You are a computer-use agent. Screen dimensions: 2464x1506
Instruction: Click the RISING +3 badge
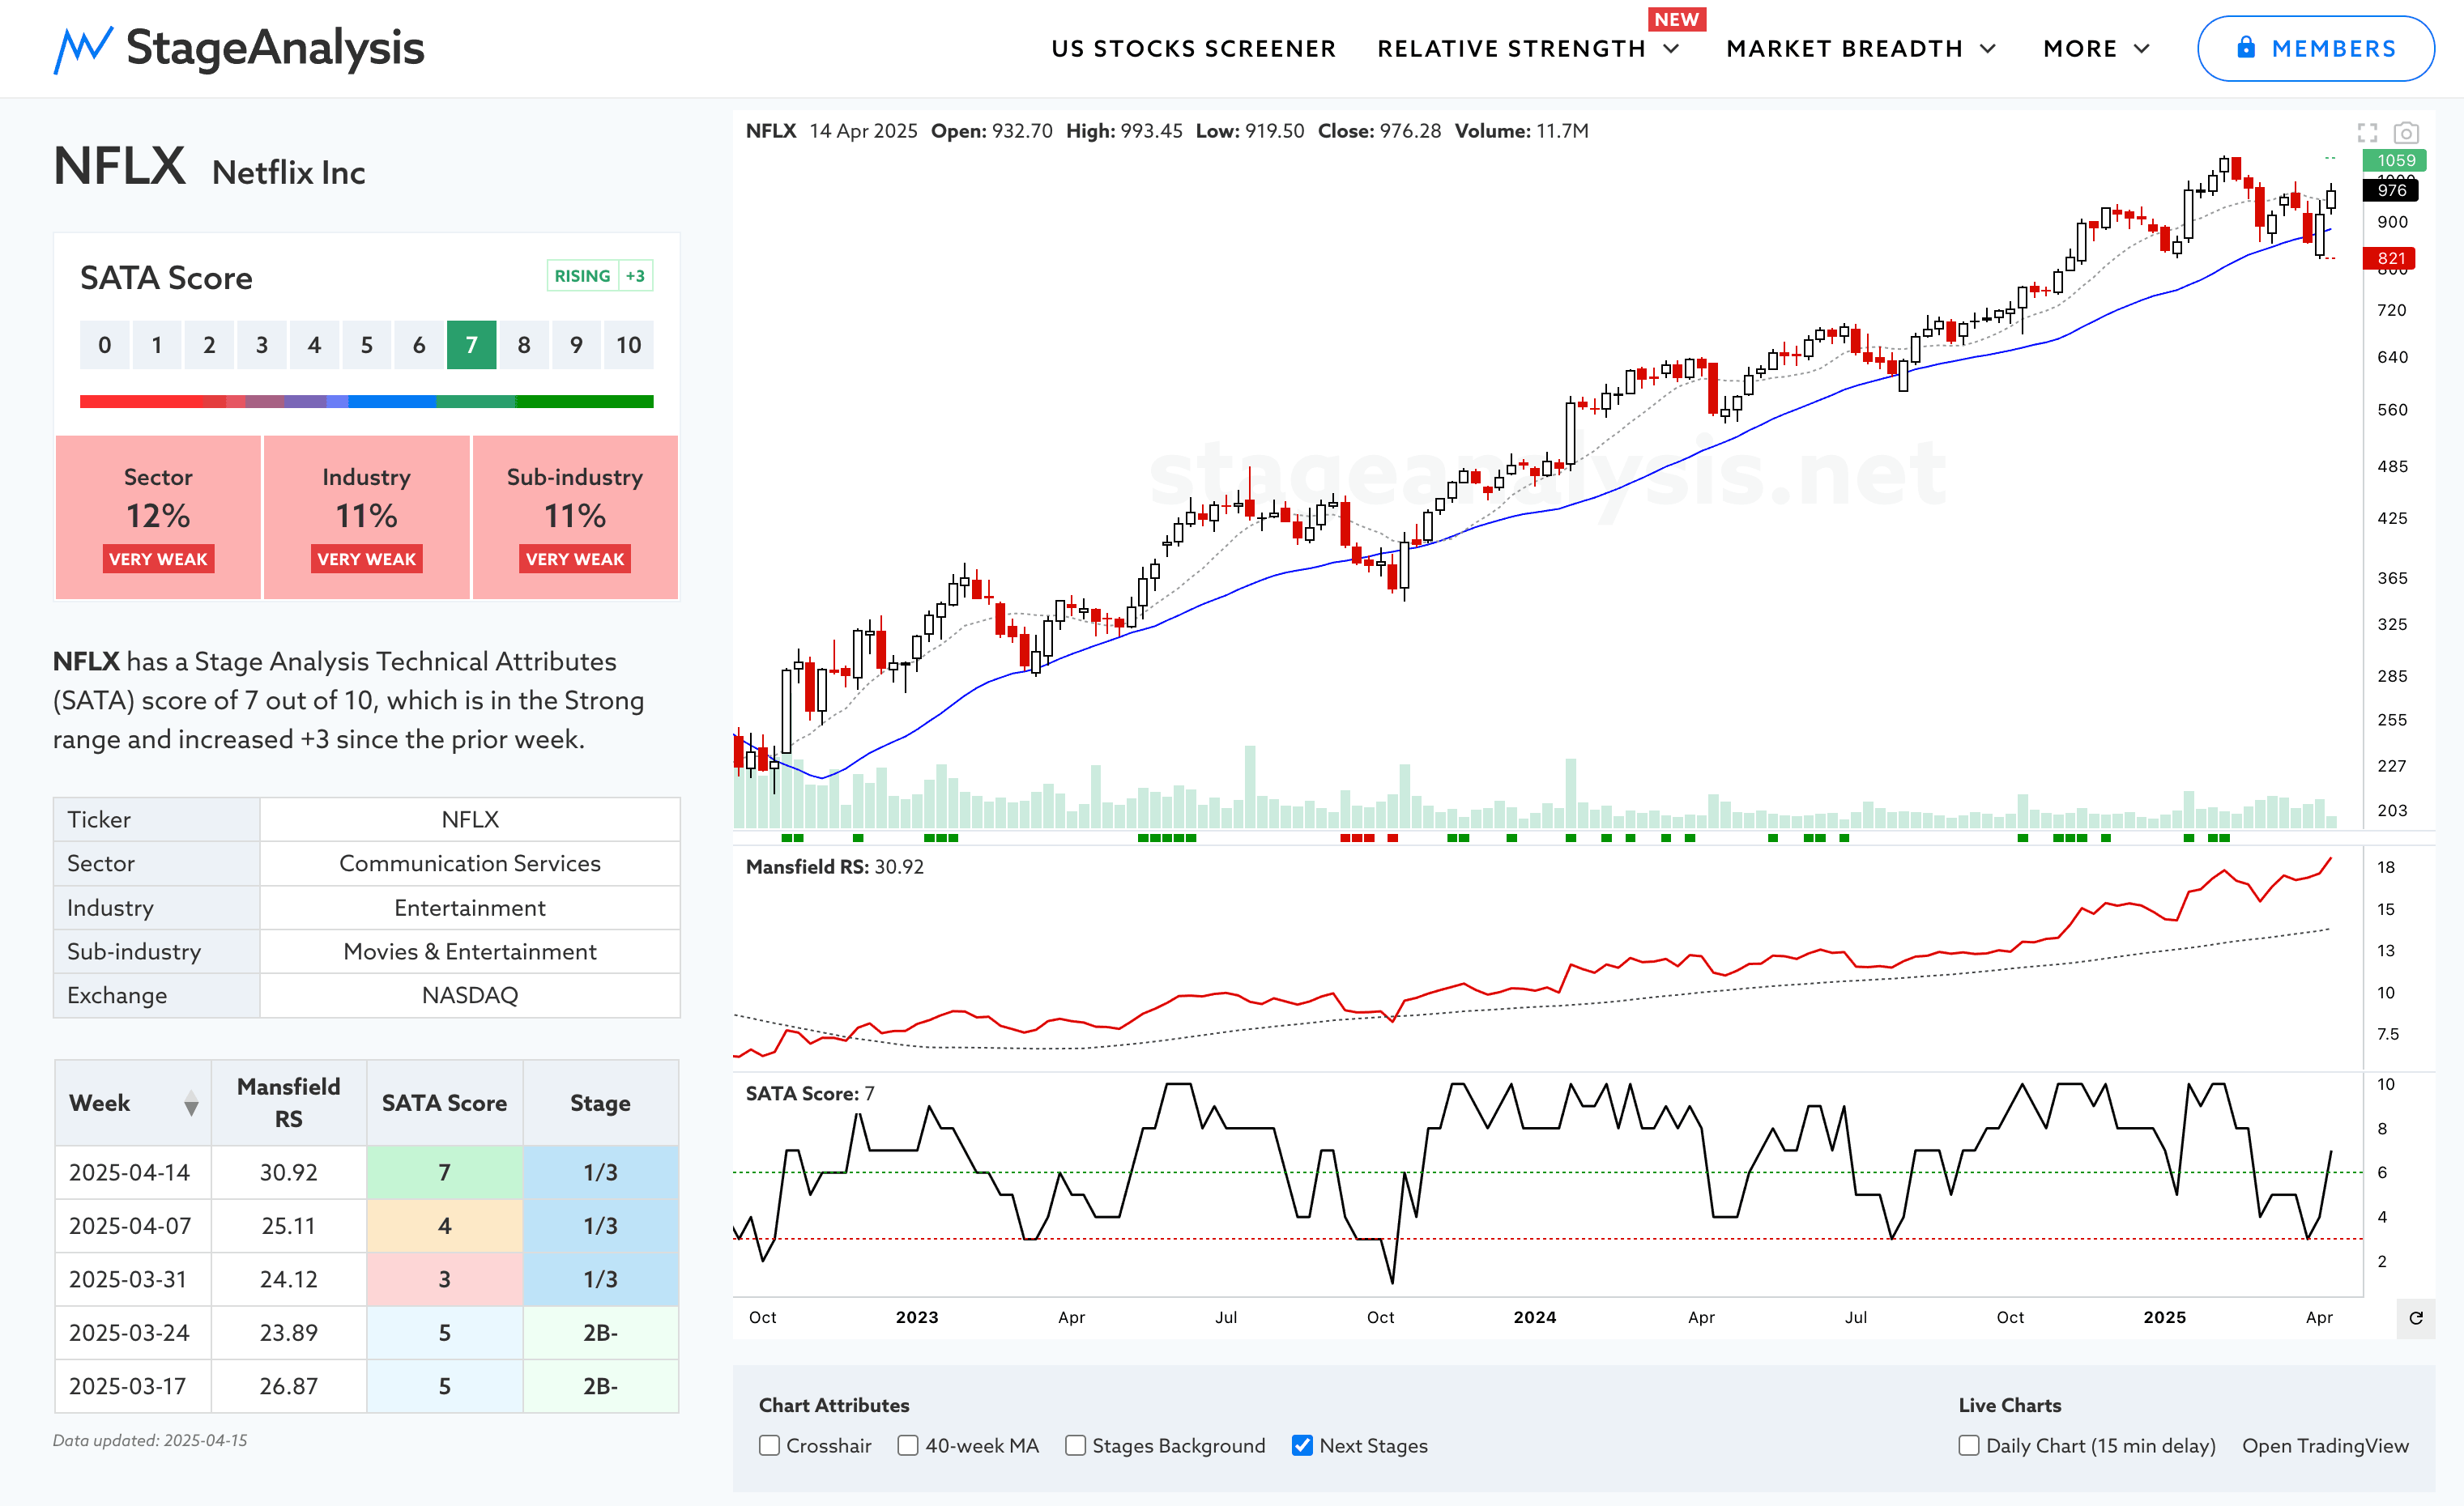pyautogui.click(x=600, y=276)
